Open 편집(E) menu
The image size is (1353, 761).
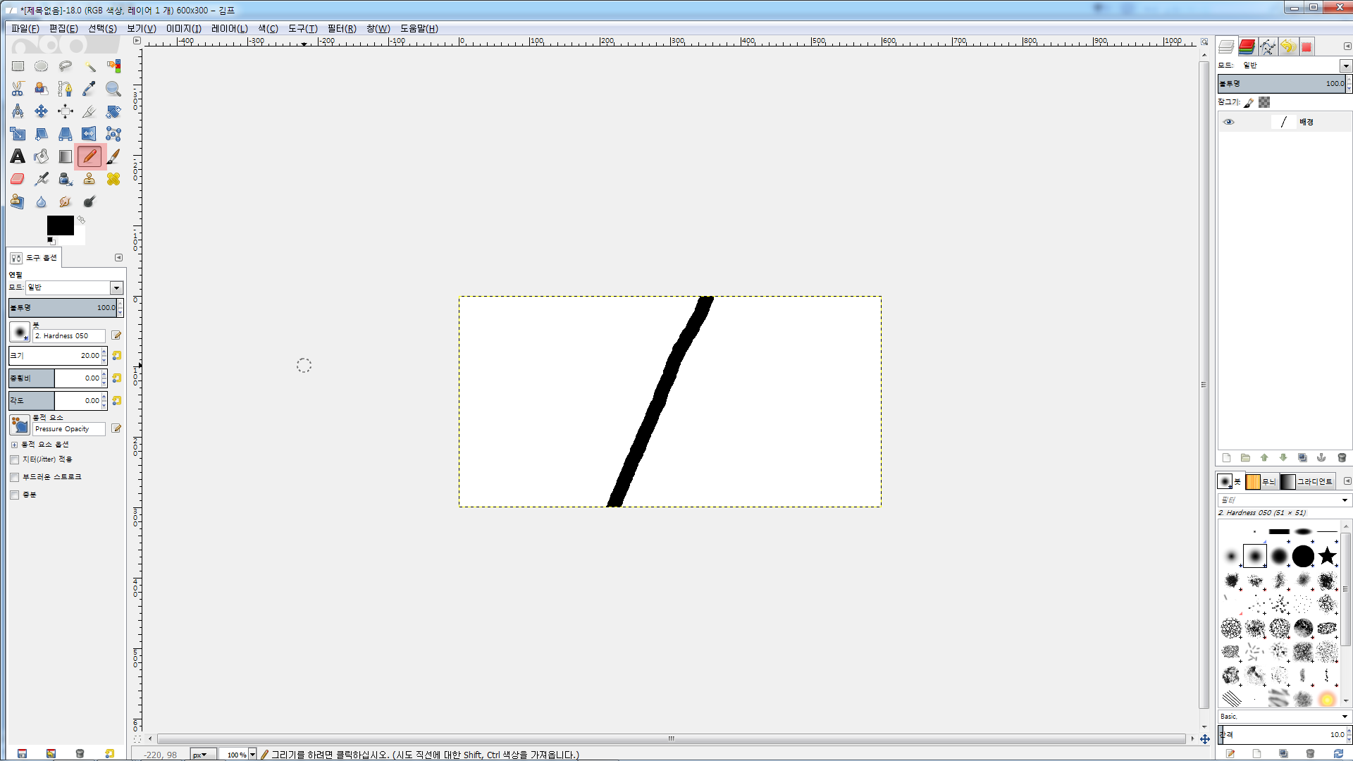[63, 28]
